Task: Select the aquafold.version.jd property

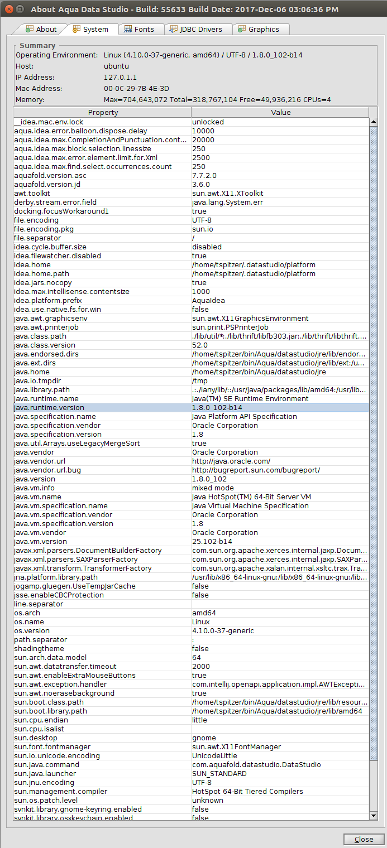Action: pos(191,184)
